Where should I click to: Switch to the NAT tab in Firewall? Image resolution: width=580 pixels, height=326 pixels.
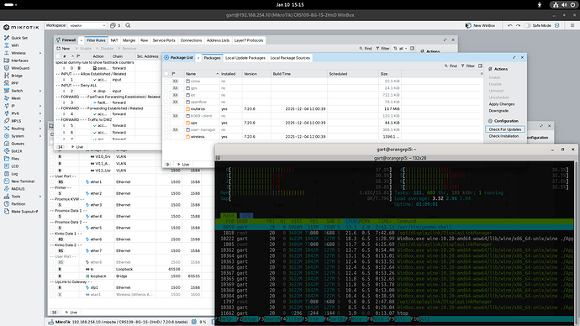[x=114, y=40]
